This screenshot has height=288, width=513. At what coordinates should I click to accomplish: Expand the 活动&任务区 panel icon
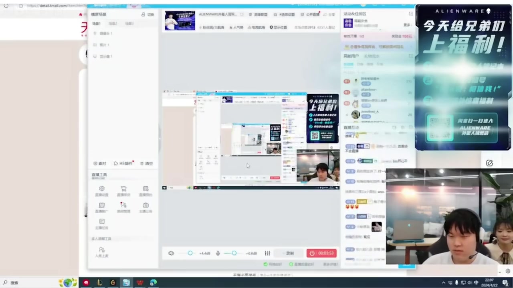[x=411, y=14]
